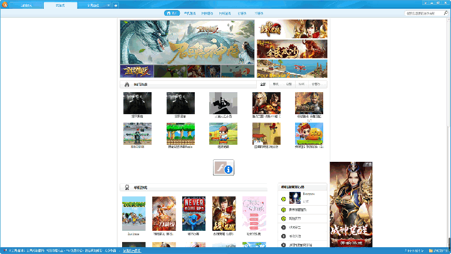This screenshot has height=254, width=451.
Task: Click the browser mascot logo icon
Action: 4,4
